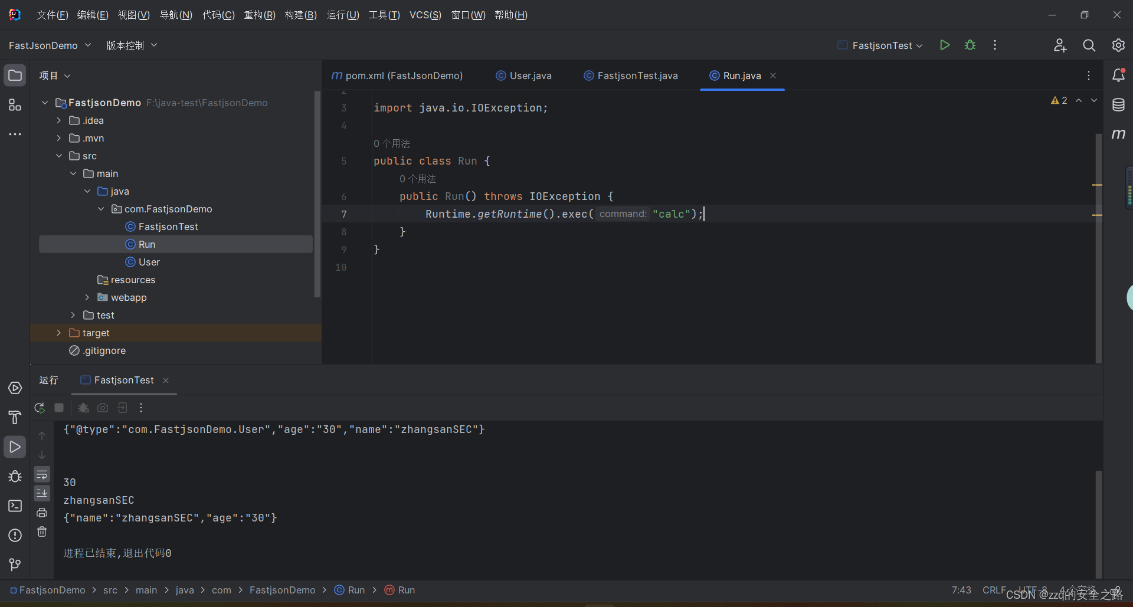The width and height of the screenshot is (1133, 607).
Task: Switch to FastjsonTest.java editor tab
Action: pyautogui.click(x=631, y=76)
